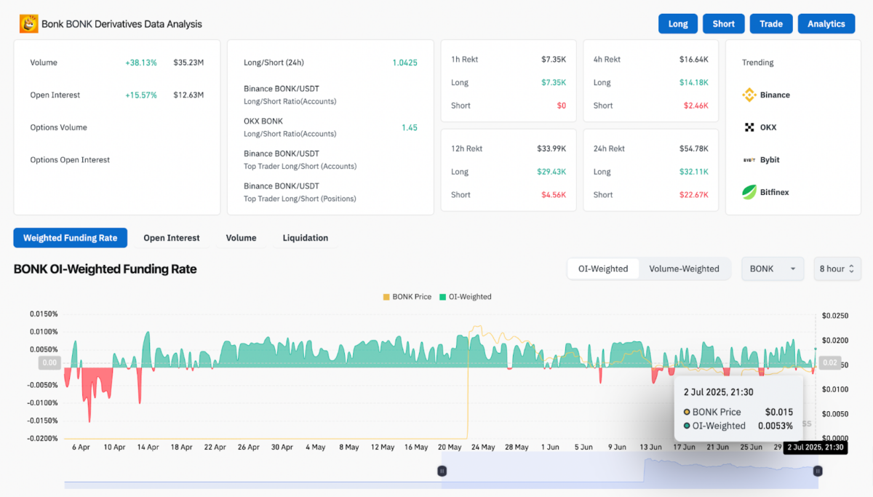
Task: Toggle BONK Price legend series
Action: click(407, 297)
